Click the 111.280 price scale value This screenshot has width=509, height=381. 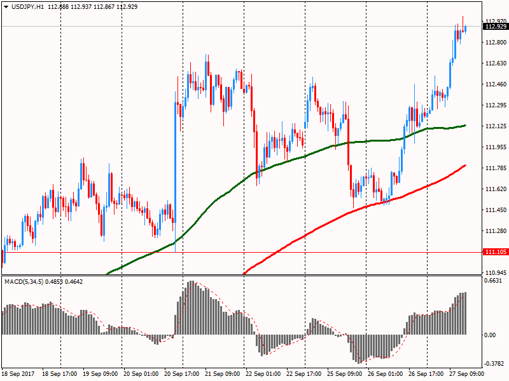pos(496,231)
